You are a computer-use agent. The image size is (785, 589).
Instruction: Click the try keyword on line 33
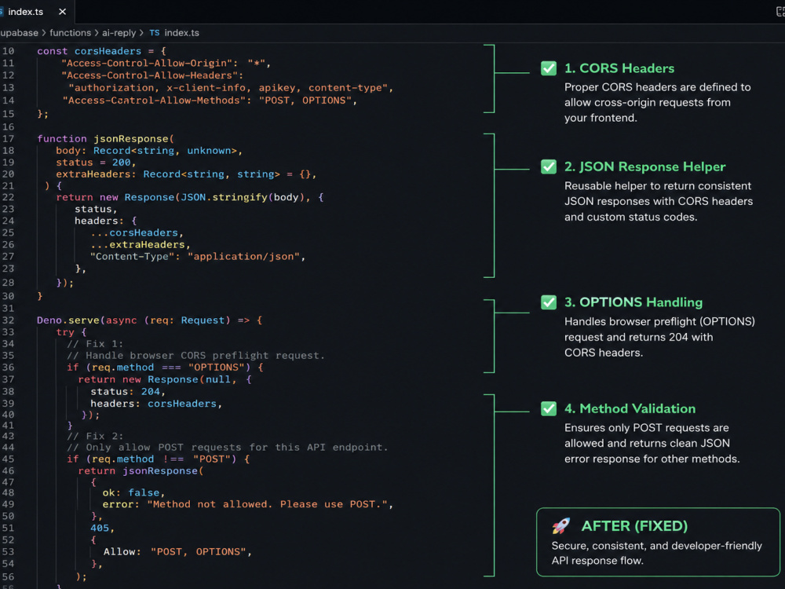(x=65, y=332)
